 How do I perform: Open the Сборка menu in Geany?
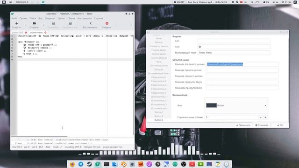click(71, 18)
